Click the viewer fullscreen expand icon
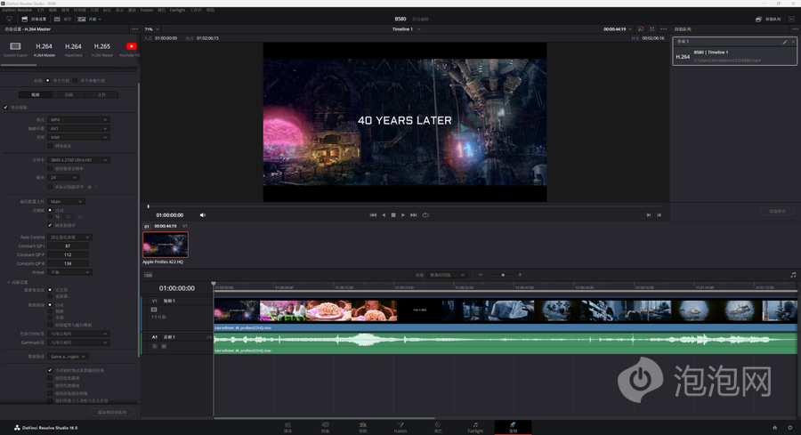 click(651, 29)
